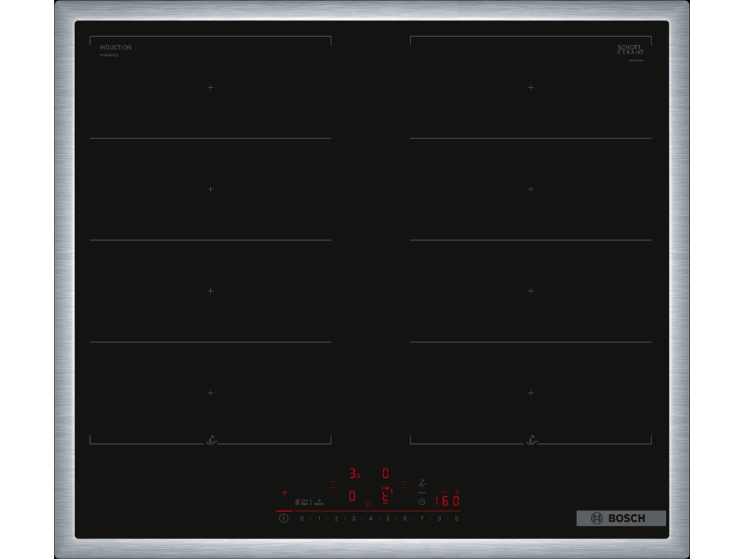Toggle the right flex zone link symbol

pos(405,484)
